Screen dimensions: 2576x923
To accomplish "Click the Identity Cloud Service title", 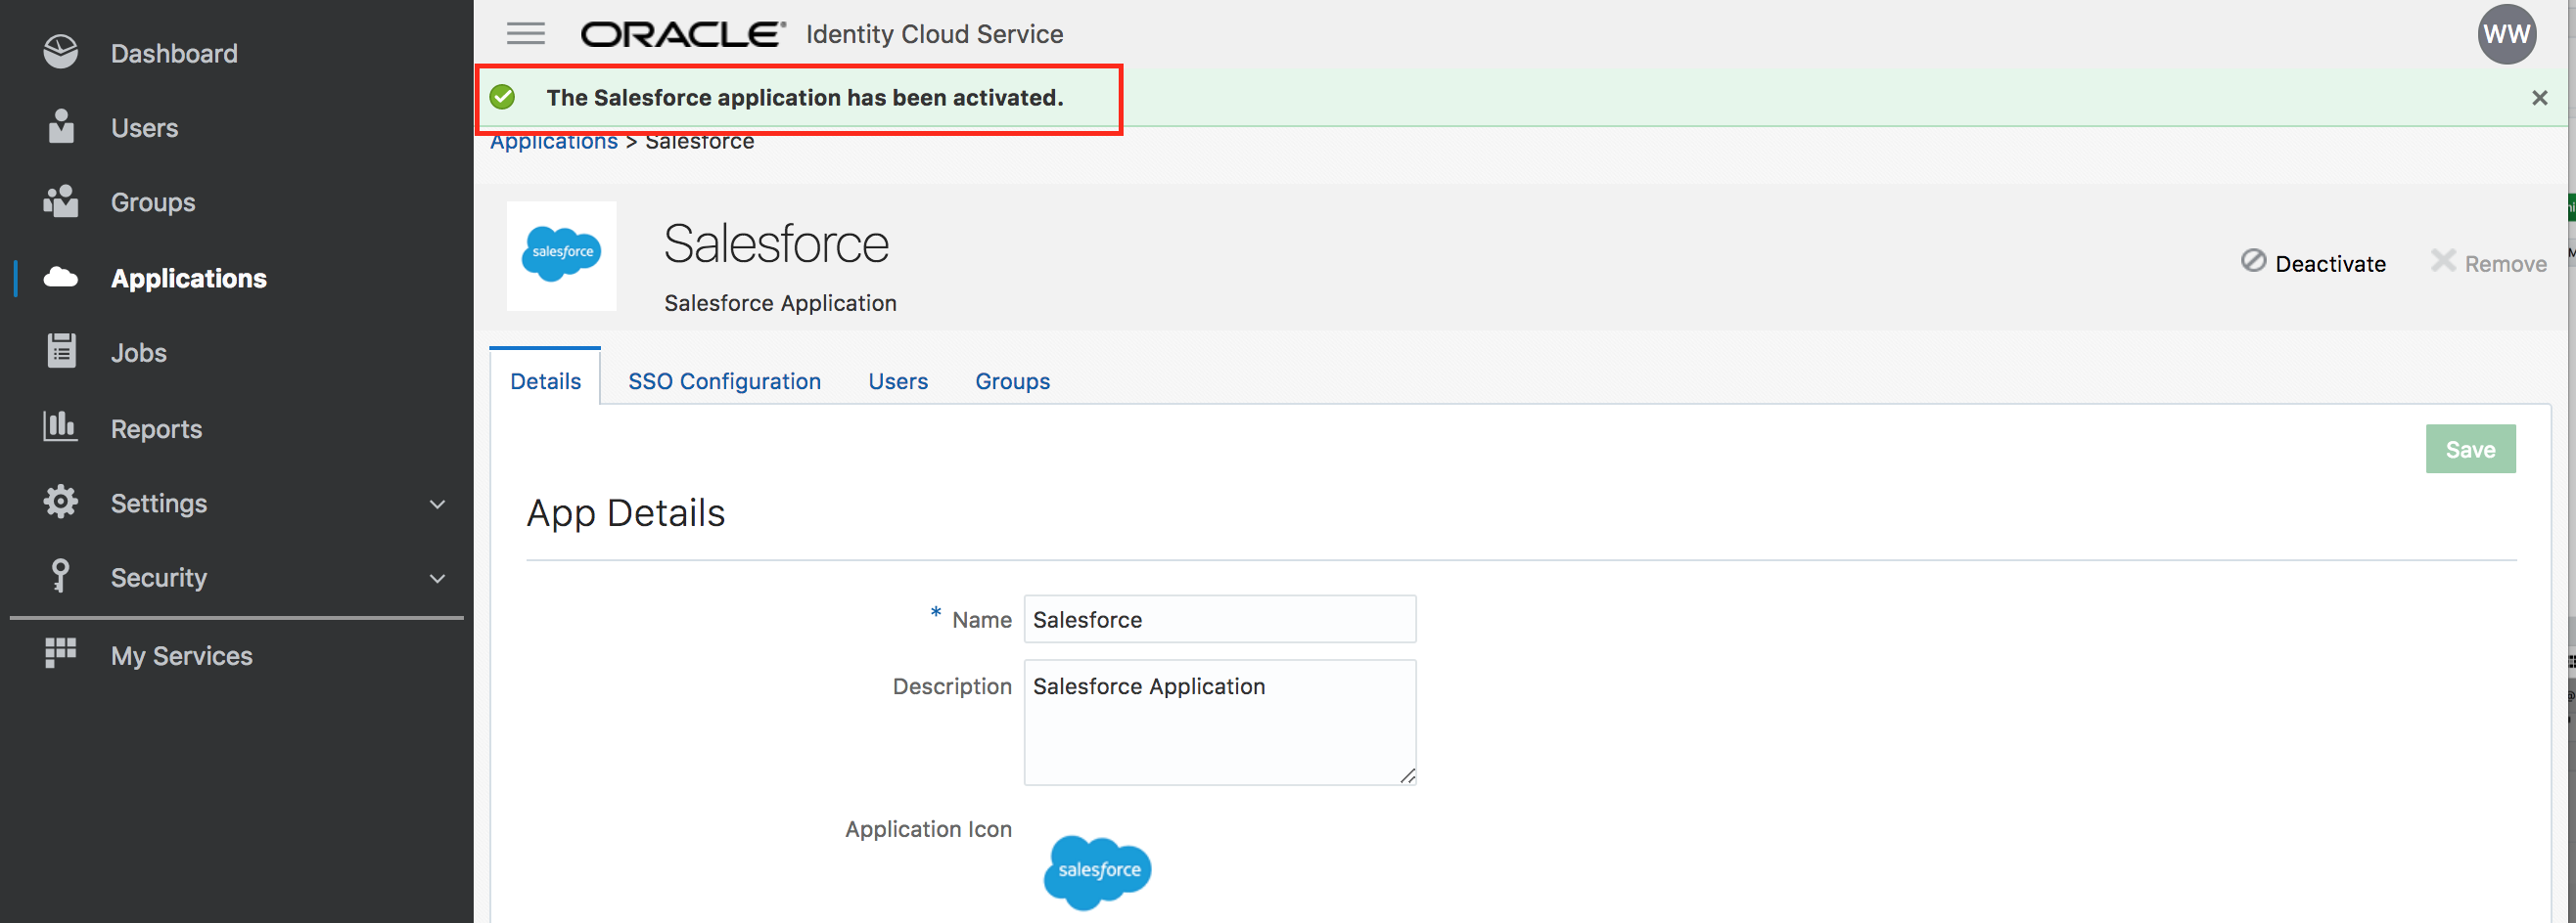I will [x=934, y=34].
